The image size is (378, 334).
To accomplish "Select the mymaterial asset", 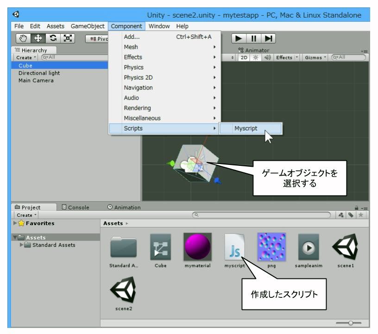I will pos(197,251).
